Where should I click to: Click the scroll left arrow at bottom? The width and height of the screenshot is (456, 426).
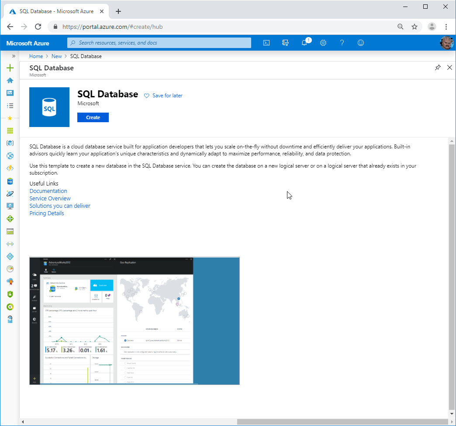click(23, 422)
